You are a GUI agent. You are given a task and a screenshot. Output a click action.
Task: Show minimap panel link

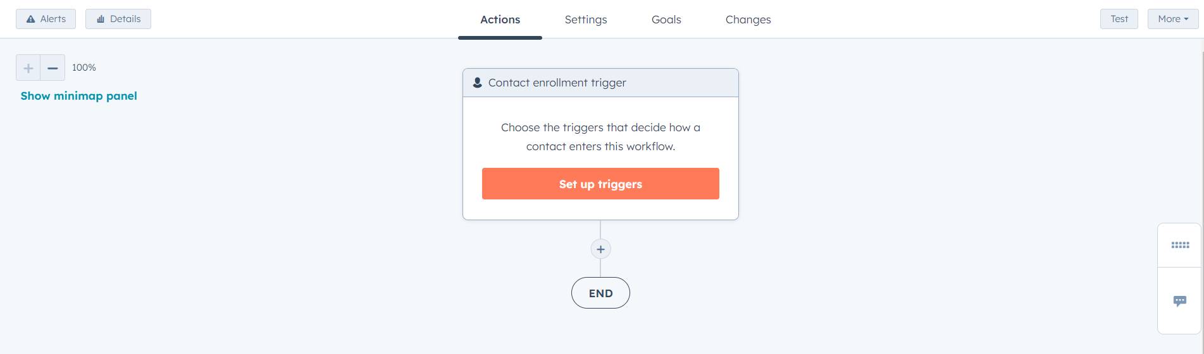click(x=78, y=96)
